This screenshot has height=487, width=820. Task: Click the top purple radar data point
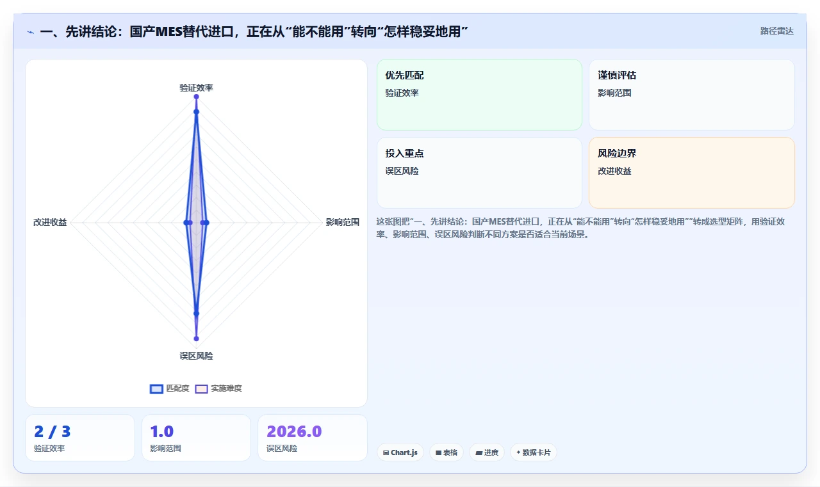point(196,97)
